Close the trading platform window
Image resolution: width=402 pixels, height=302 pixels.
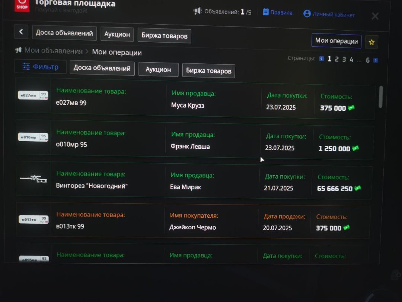click(x=375, y=16)
